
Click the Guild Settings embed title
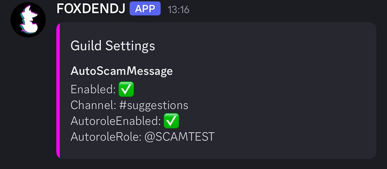pos(113,46)
